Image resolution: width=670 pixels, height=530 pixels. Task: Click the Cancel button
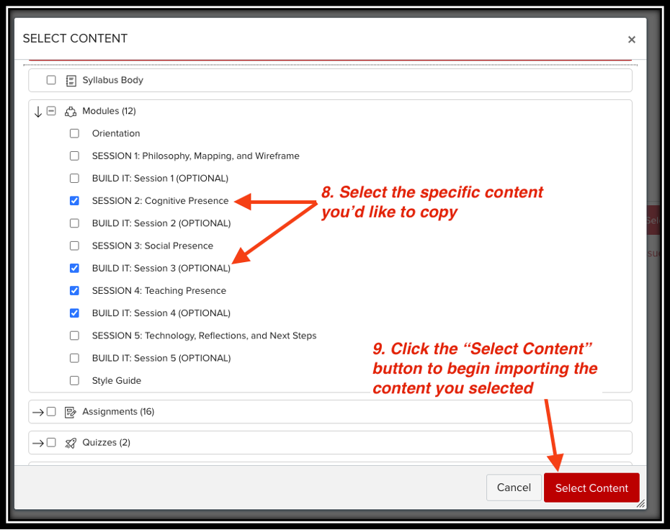514,488
